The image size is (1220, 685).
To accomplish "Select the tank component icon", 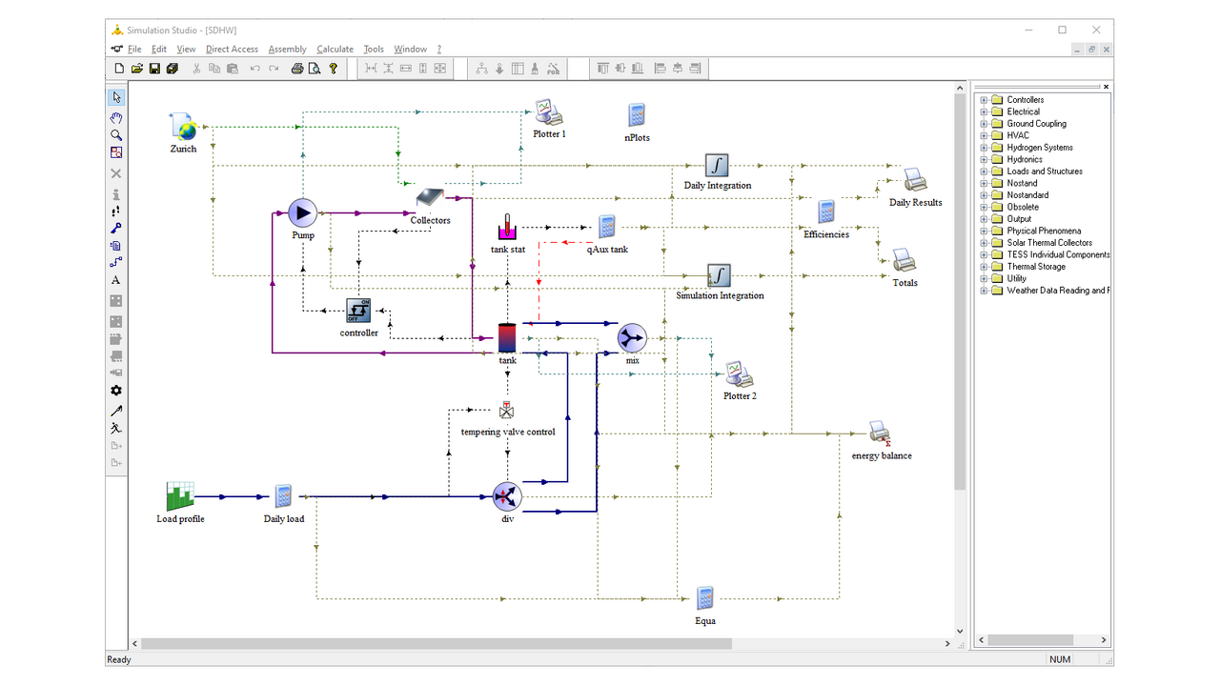I will click(507, 337).
